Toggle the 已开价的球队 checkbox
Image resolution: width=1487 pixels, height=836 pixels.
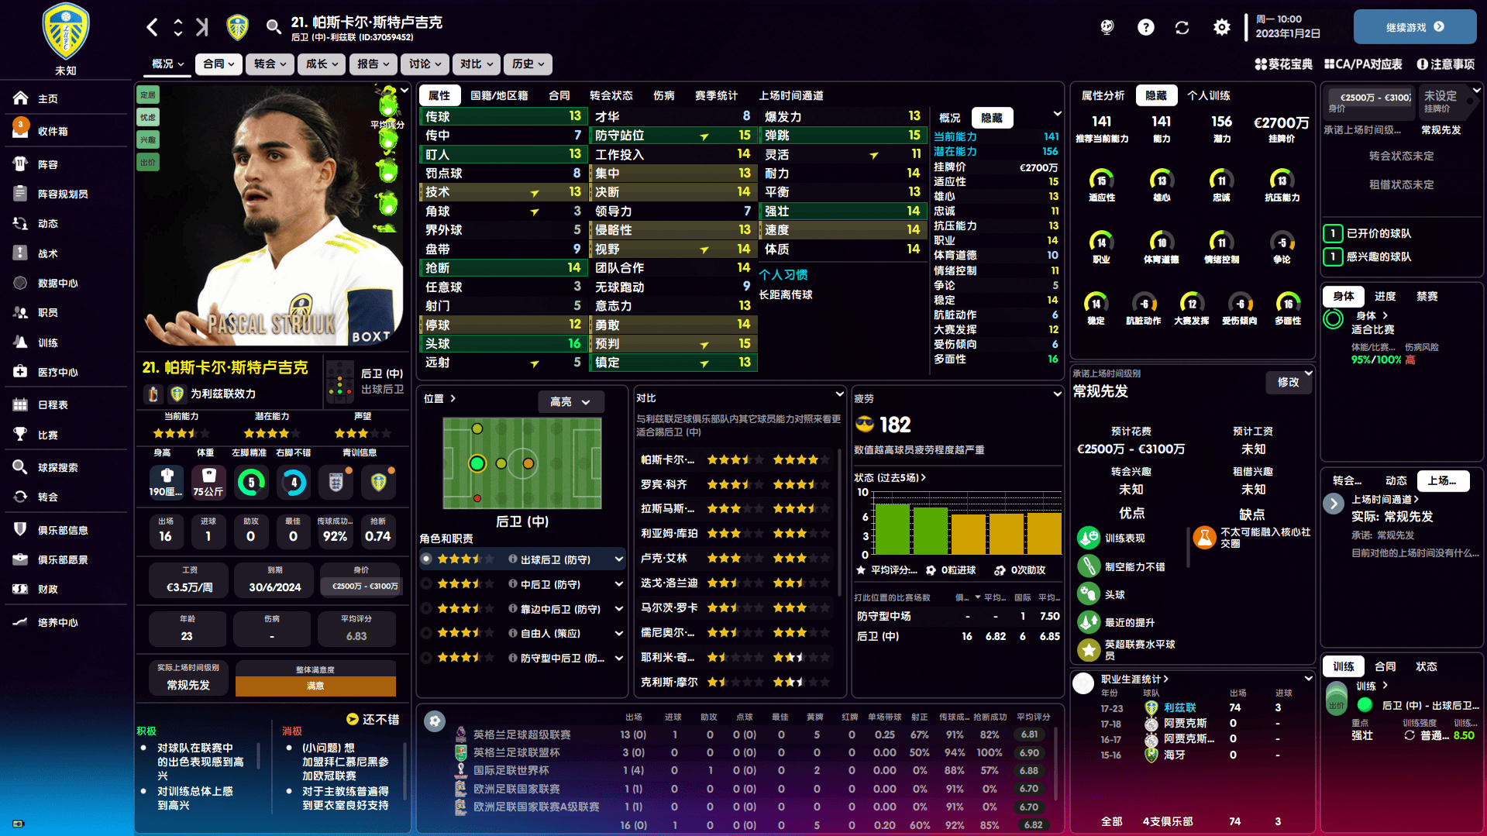coord(1333,233)
